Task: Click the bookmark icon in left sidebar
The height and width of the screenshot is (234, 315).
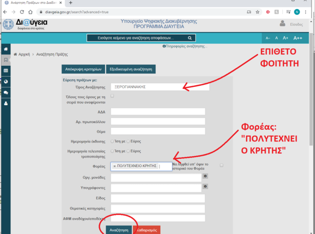Action: 6,59
